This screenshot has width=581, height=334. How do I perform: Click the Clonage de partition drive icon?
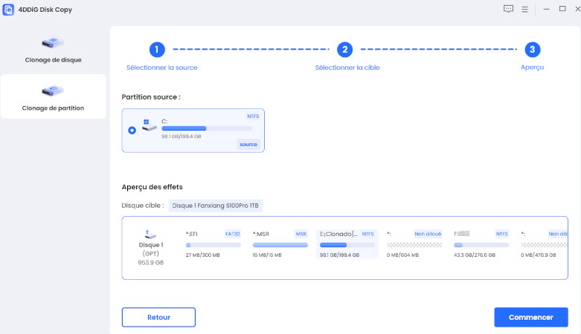point(53,91)
